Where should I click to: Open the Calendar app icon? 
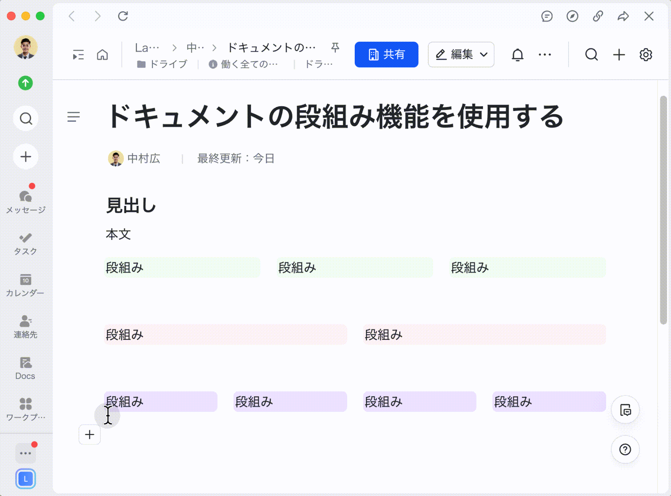(x=26, y=285)
